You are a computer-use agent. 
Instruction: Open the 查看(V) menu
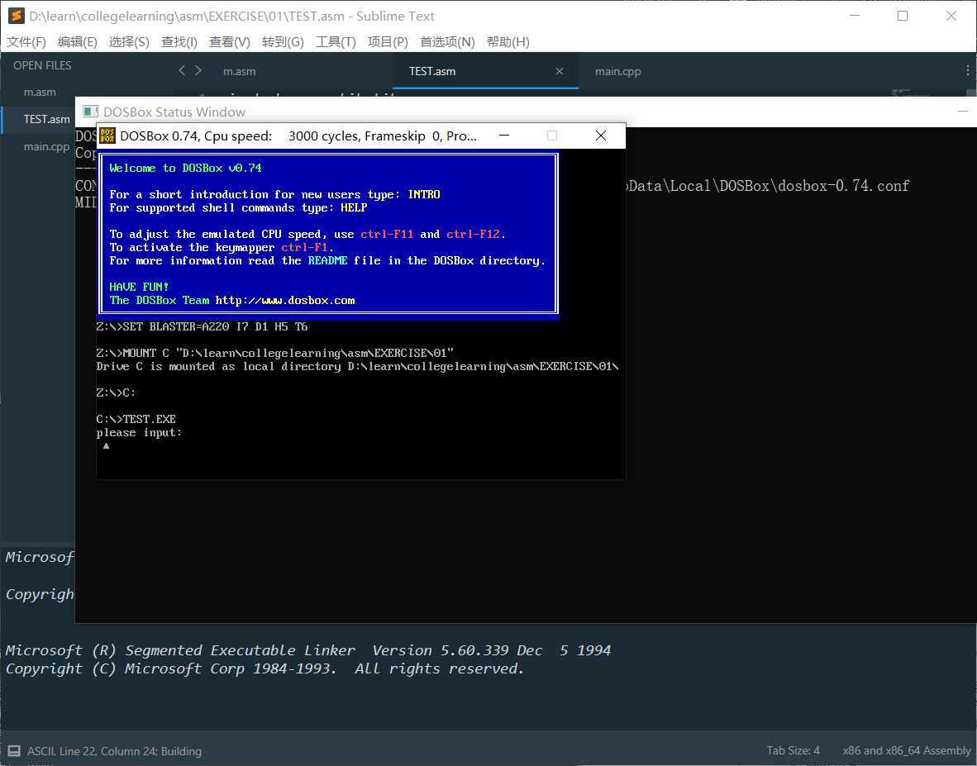point(229,41)
